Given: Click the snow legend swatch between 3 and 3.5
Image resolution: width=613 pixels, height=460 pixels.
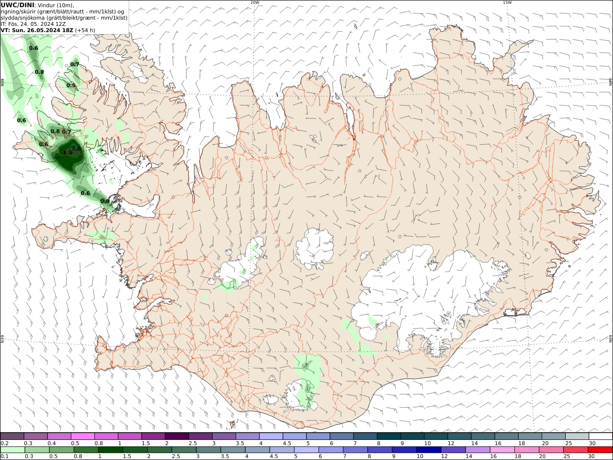Looking at the screenshot, I should (224, 436).
